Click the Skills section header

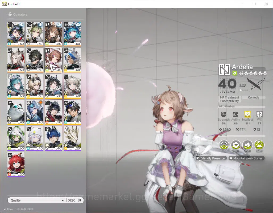point(223,135)
